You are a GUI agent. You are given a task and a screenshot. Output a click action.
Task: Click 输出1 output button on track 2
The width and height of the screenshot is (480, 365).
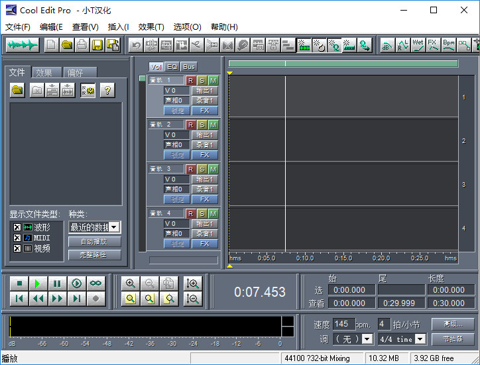point(205,135)
